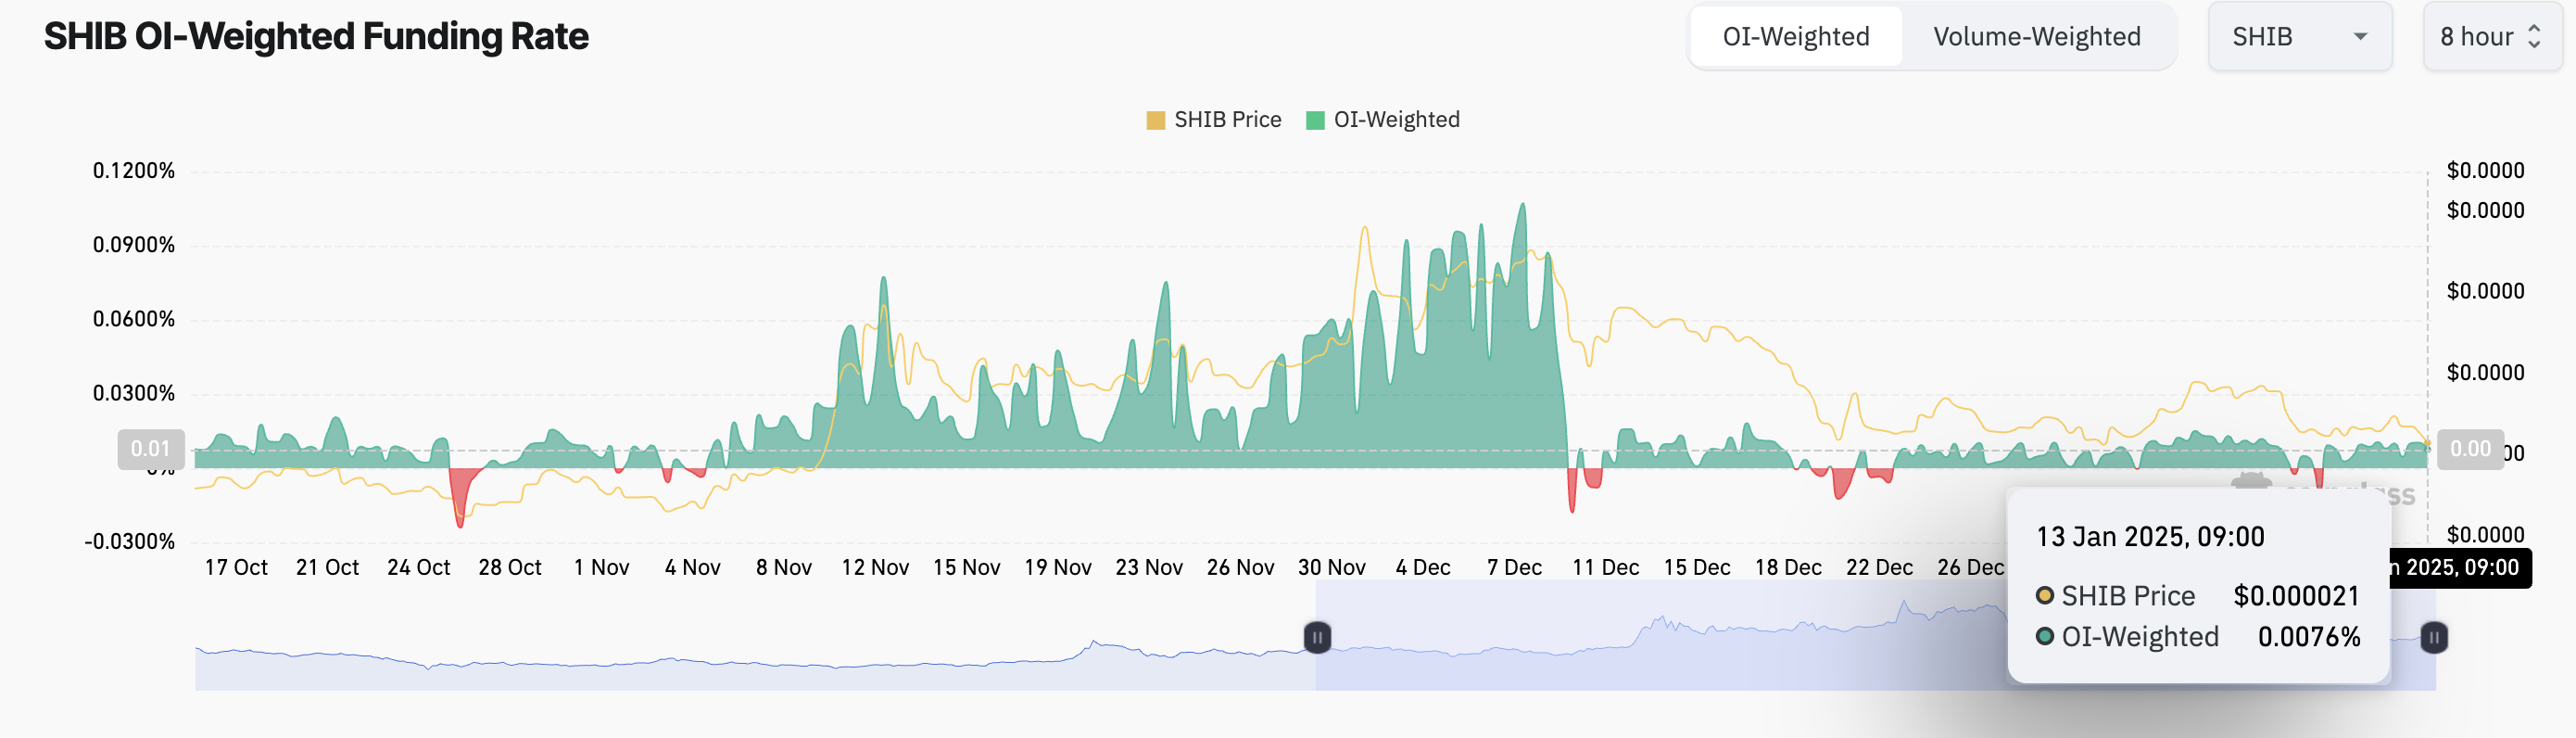Screen dimensions: 2576x738
Task: Switch to the Volume-Weighted tab
Action: pyautogui.click(x=2036, y=37)
